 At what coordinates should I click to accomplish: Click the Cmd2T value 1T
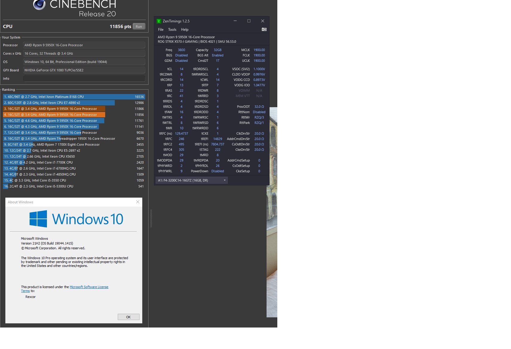point(218,61)
